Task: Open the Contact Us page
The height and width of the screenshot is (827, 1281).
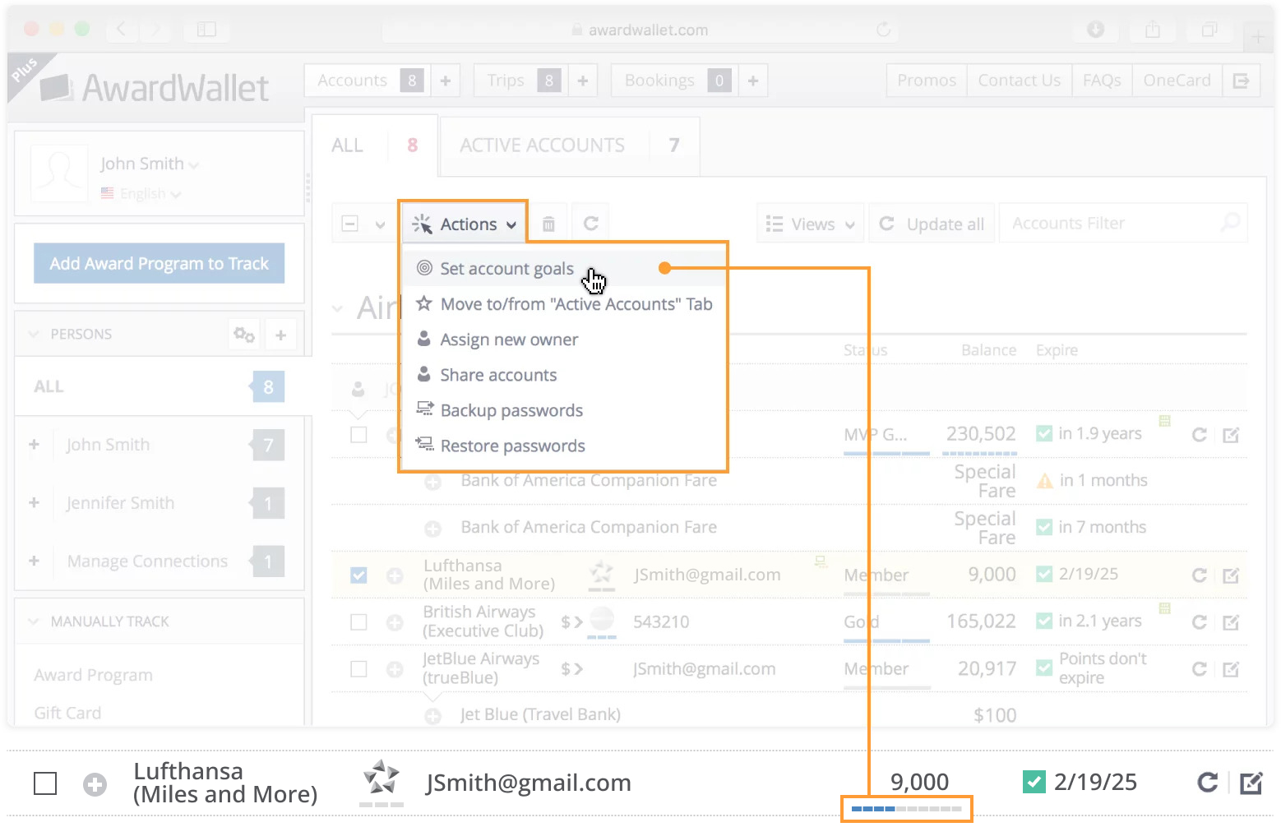Action: point(1019,80)
